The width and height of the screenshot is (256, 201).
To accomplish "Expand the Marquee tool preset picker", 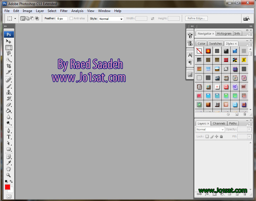I will coord(15,19).
